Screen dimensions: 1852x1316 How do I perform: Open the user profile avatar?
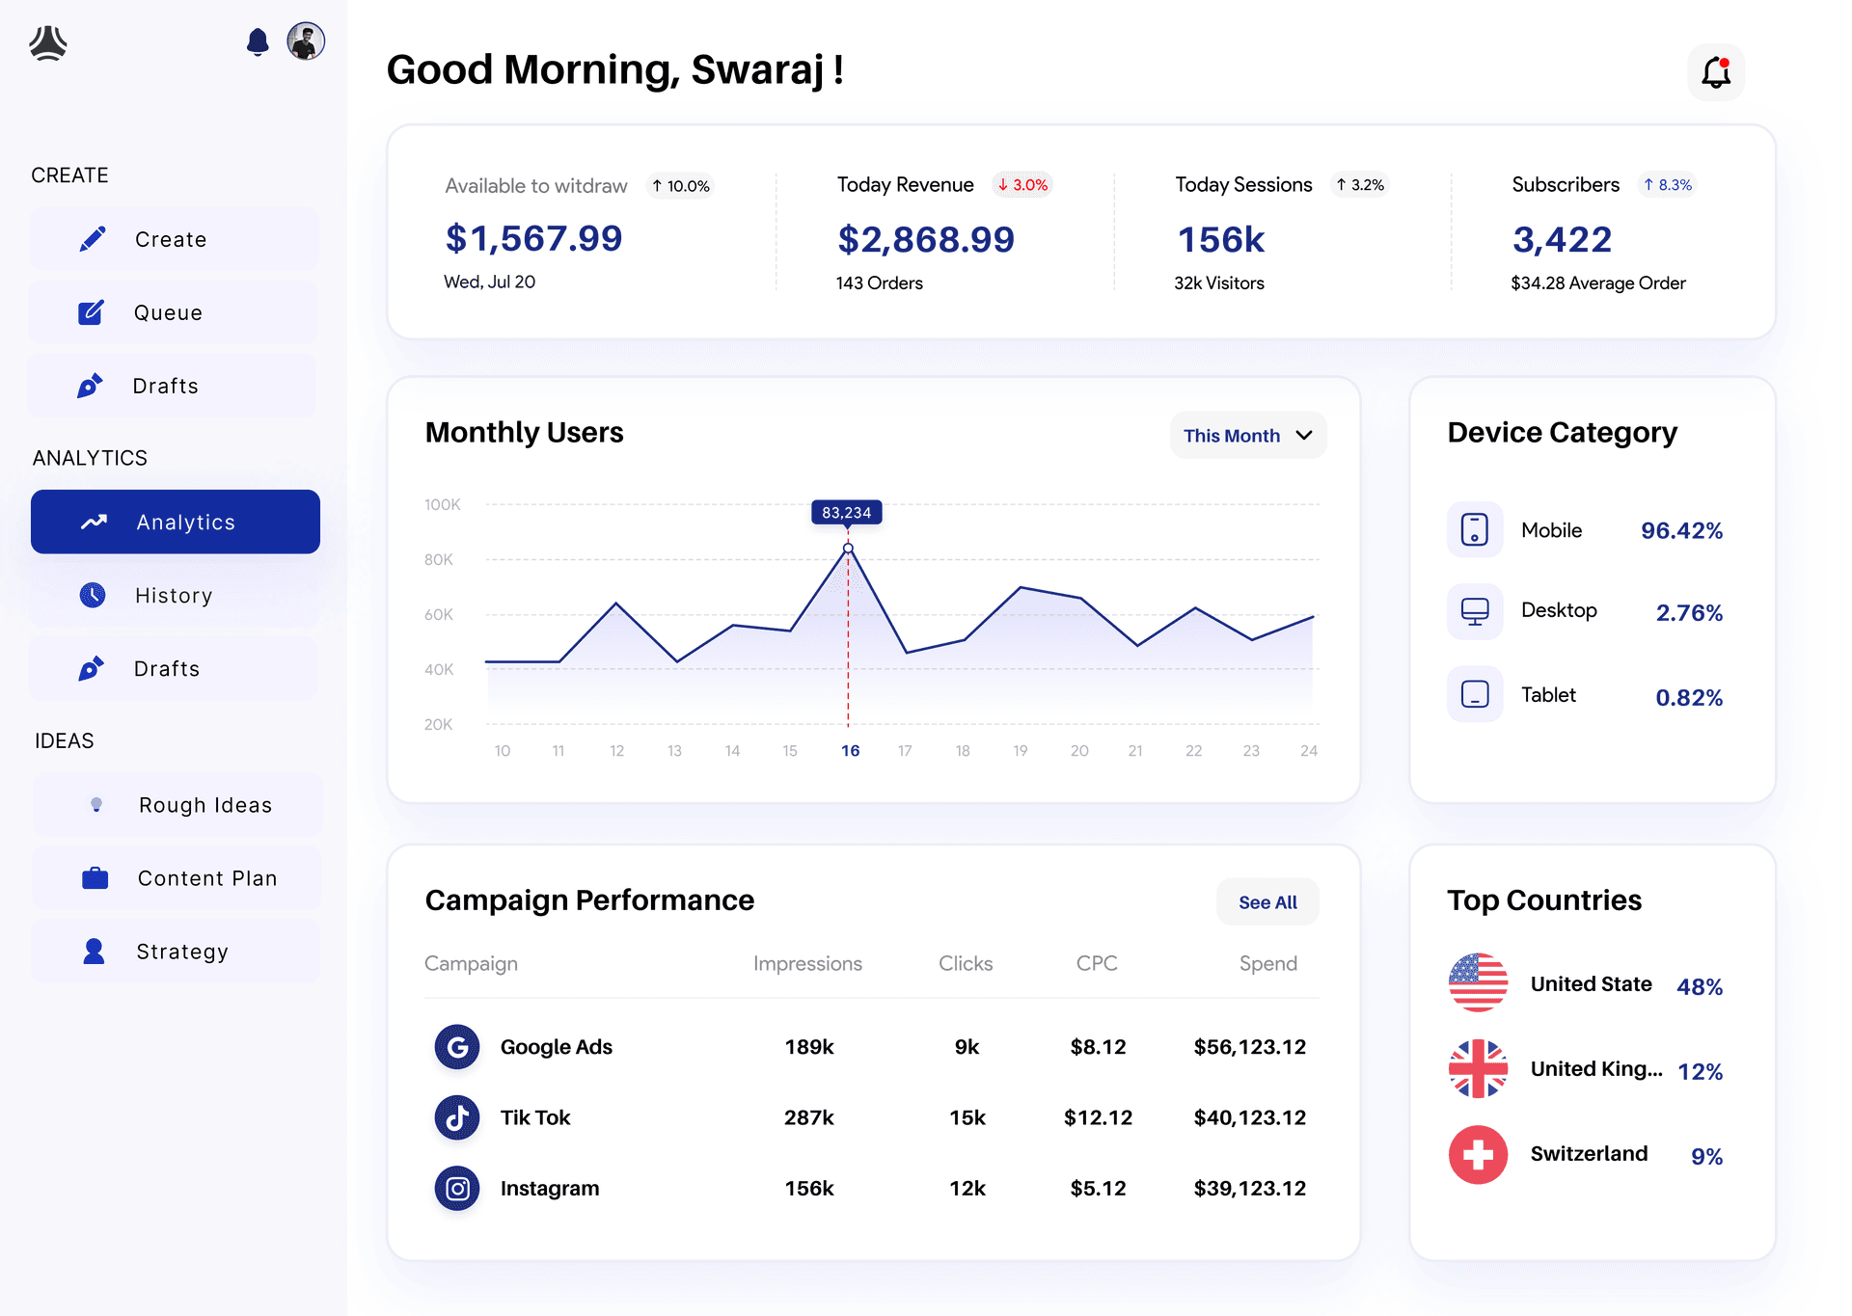point(306,41)
